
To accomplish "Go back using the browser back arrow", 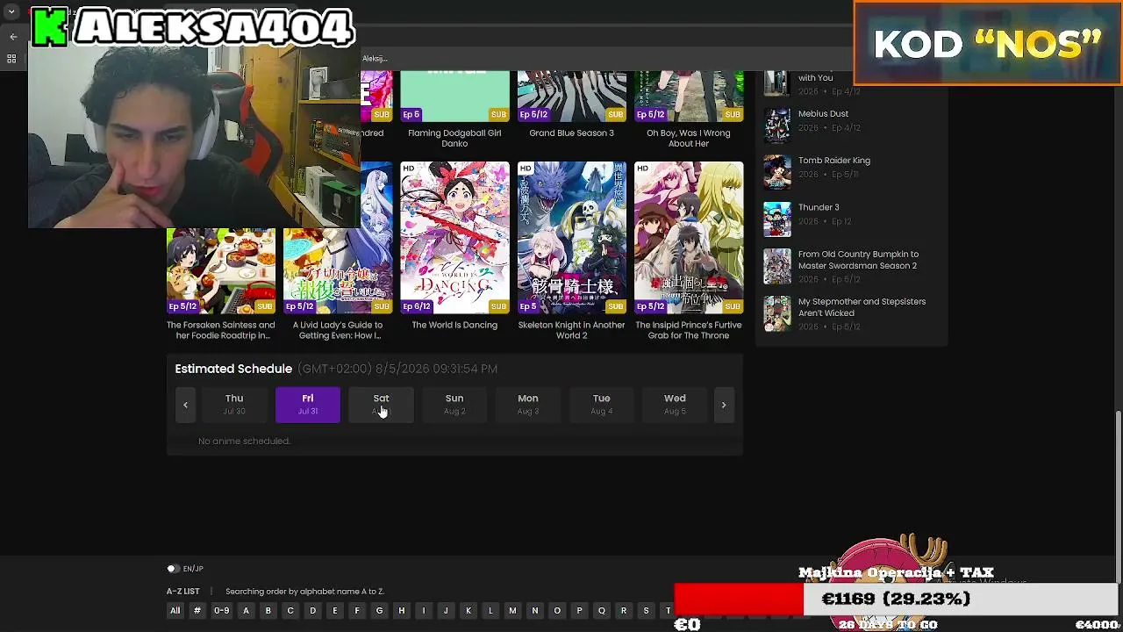I will (x=13, y=37).
